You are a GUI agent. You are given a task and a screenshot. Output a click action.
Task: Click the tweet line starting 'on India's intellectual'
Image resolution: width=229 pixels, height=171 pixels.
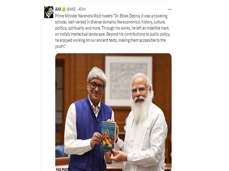click(x=113, y=34)
